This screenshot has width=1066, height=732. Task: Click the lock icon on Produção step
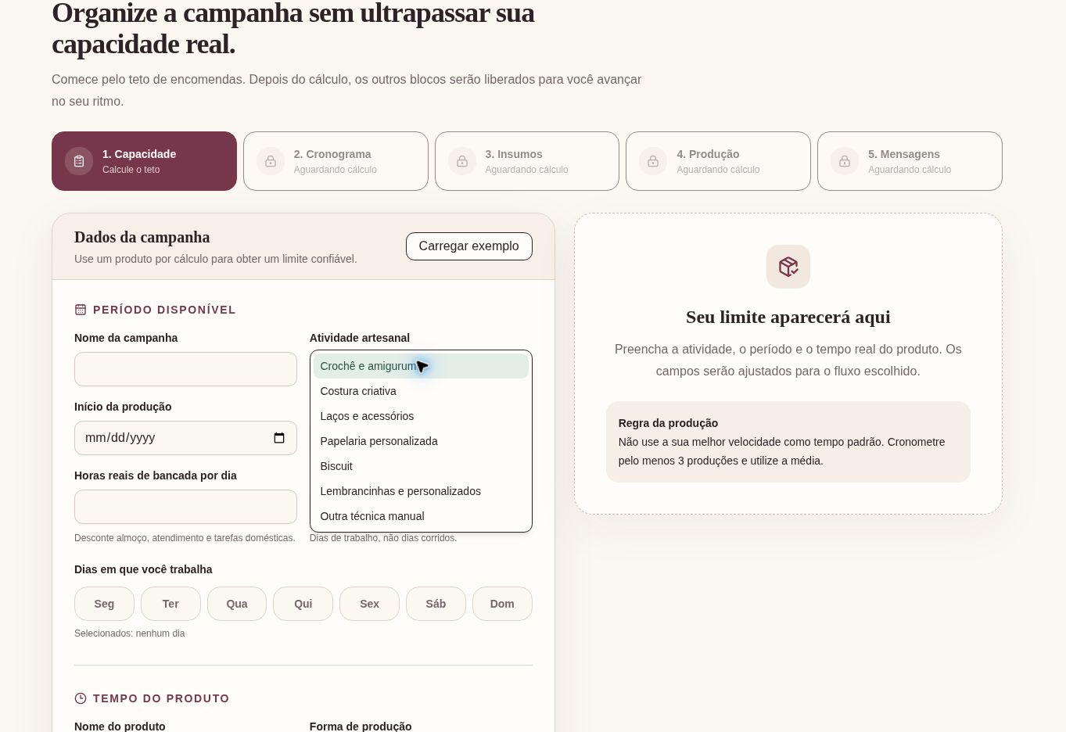tap(653, 161)
